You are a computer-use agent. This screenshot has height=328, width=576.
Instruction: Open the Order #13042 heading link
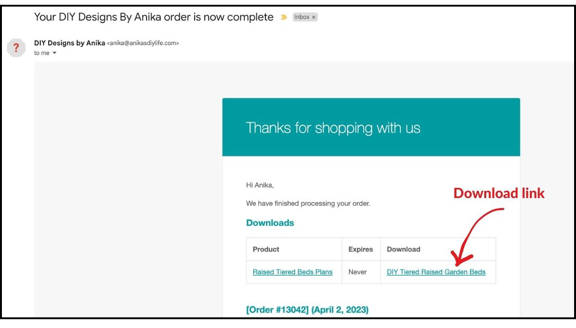point(307,310)
